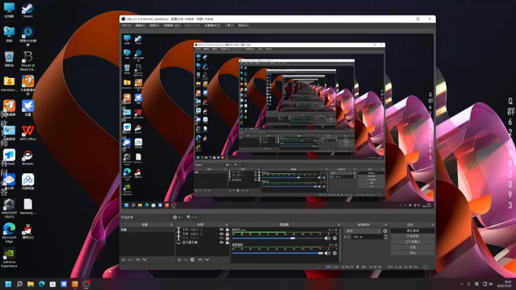Toggle 工作室模式 studio mode

point(413,242)
